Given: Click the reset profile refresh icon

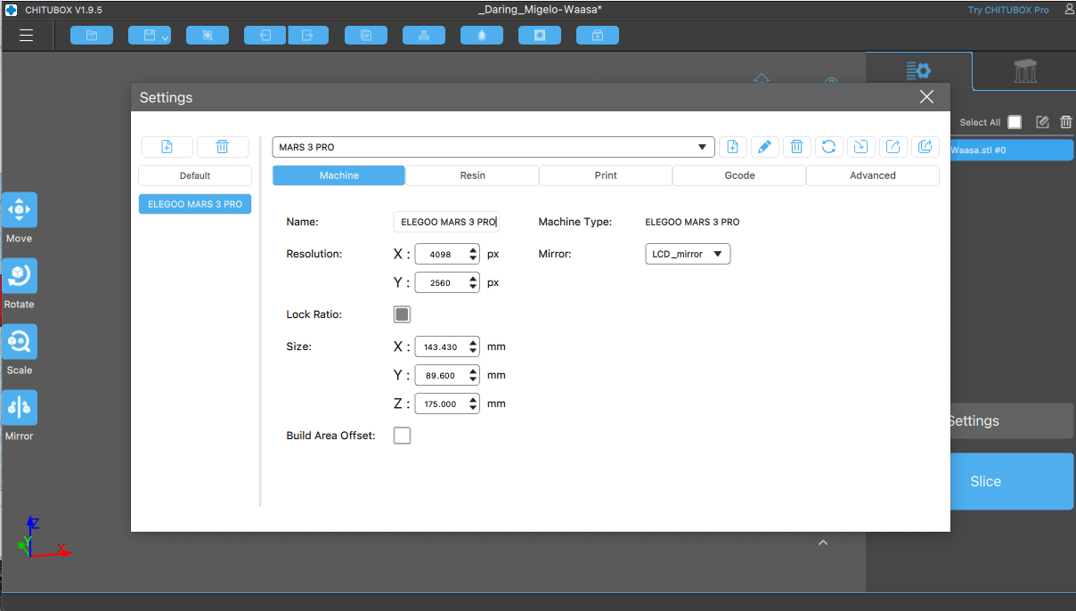Looking at the screenshot, I should 828,147.
